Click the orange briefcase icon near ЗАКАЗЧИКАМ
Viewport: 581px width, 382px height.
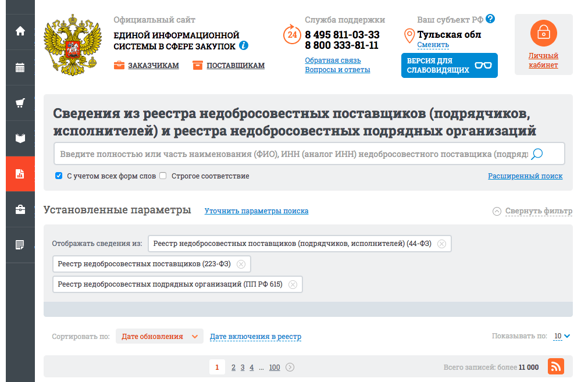click(x=119, y=65)
